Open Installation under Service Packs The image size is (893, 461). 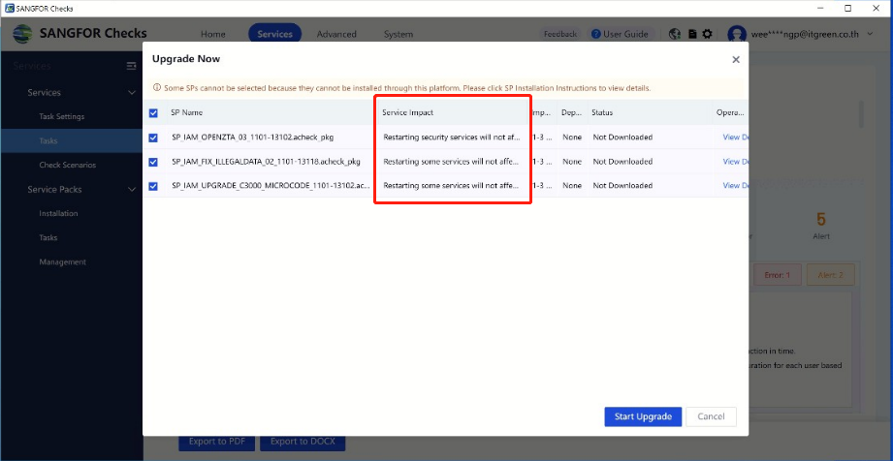(x=58, y=213)
